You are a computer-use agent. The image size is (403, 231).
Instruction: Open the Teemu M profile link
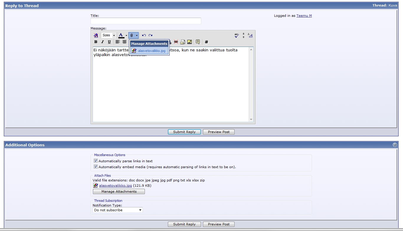tap(304, 16)
